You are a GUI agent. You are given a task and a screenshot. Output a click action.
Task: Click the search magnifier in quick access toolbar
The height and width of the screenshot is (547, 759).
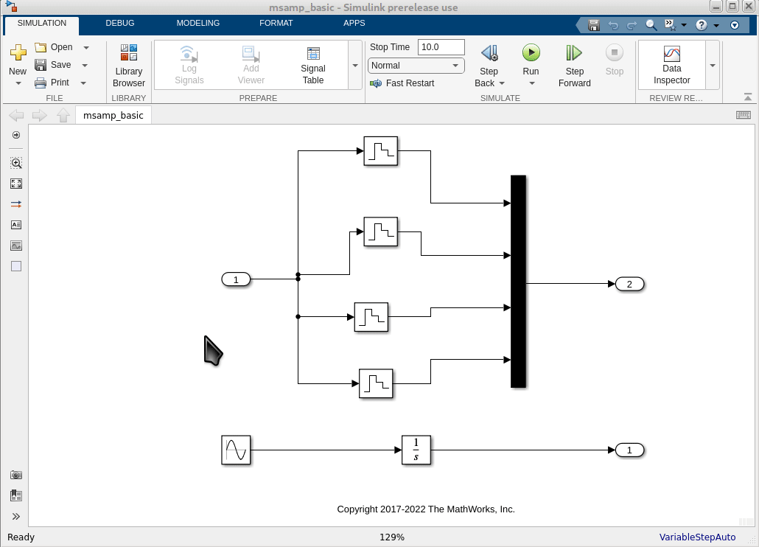pyautogui.click(x=651, y=25)
